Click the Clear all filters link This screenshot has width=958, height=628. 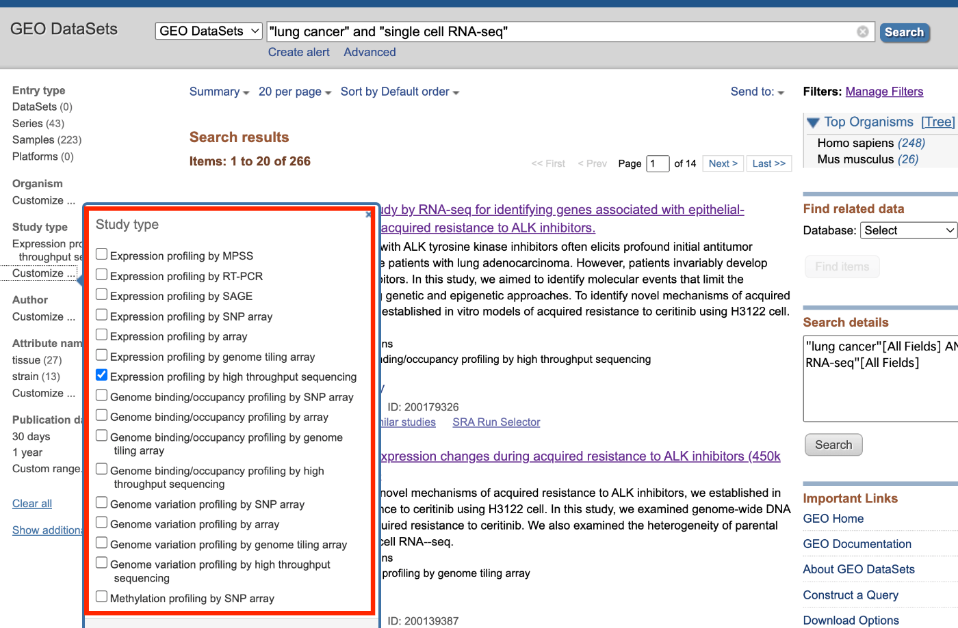(32, 504)
